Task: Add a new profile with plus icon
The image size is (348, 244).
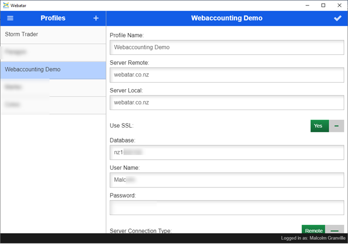Action: pos(96,18)
